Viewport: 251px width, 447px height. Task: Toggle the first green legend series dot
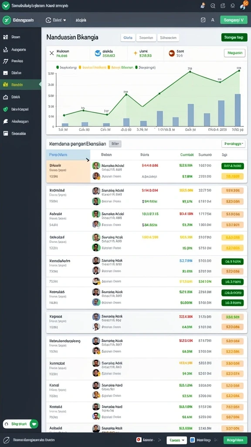[x=58, y=68]
